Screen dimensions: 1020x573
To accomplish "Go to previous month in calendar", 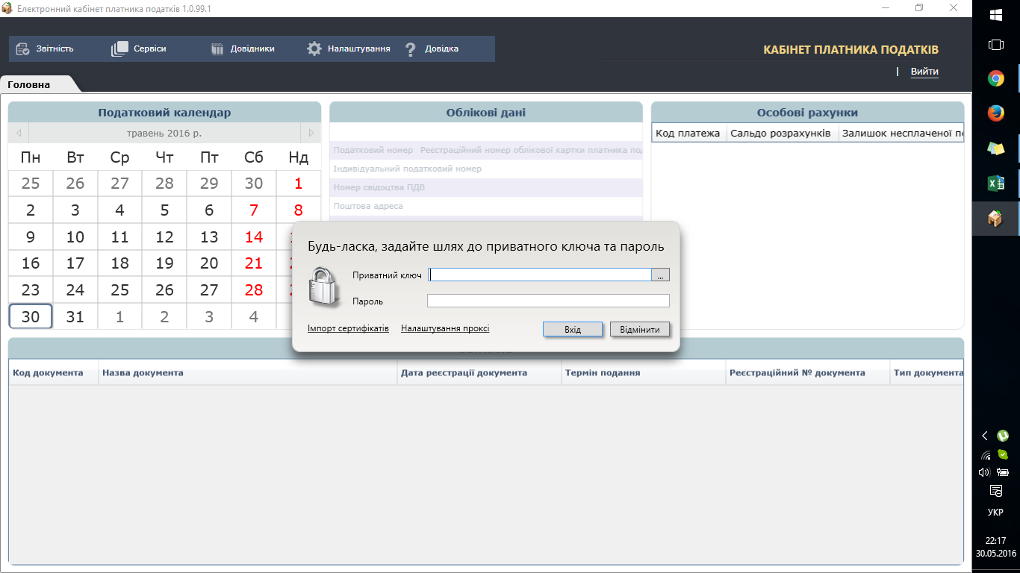I will point(18,134).
